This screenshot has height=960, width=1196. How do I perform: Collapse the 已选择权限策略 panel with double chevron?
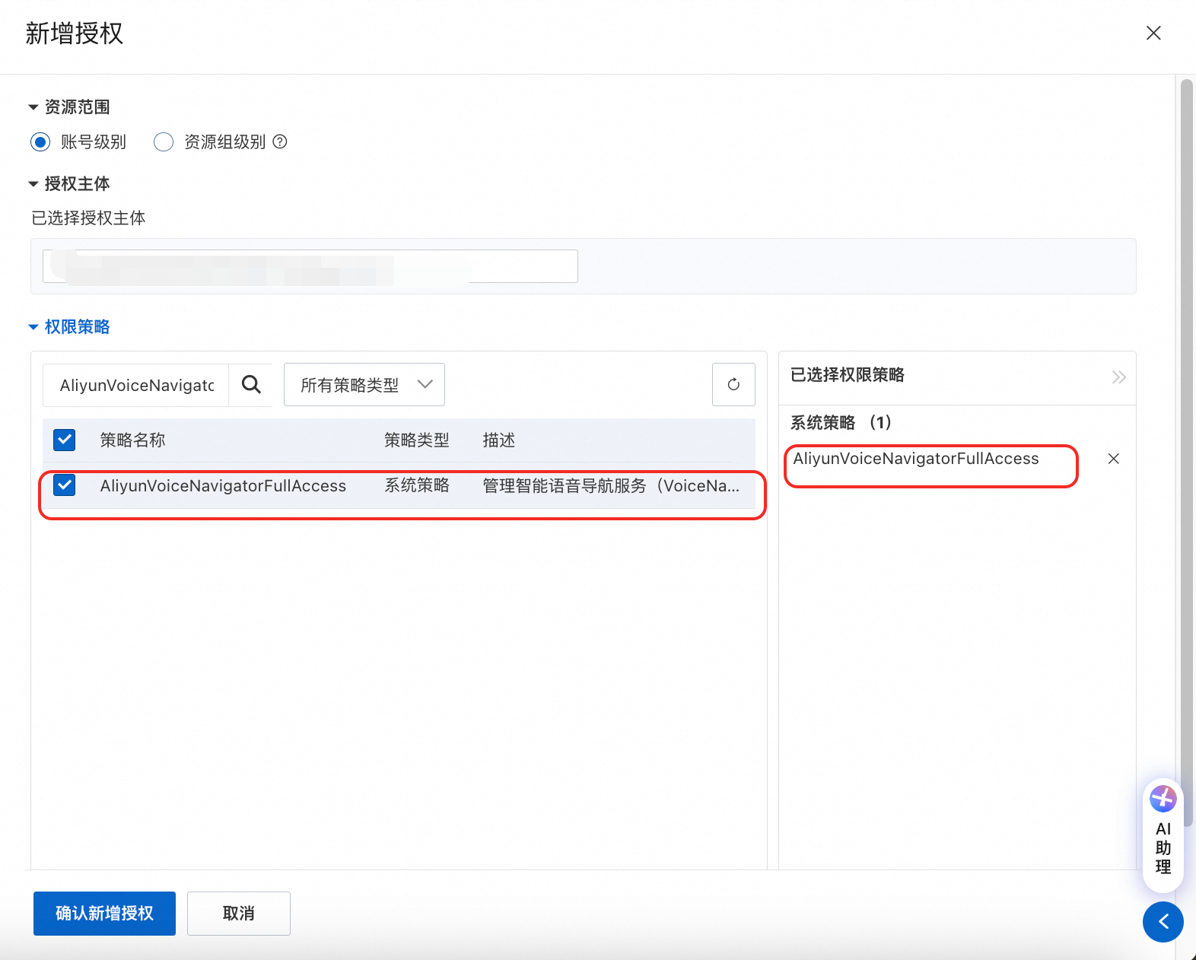1118,377
